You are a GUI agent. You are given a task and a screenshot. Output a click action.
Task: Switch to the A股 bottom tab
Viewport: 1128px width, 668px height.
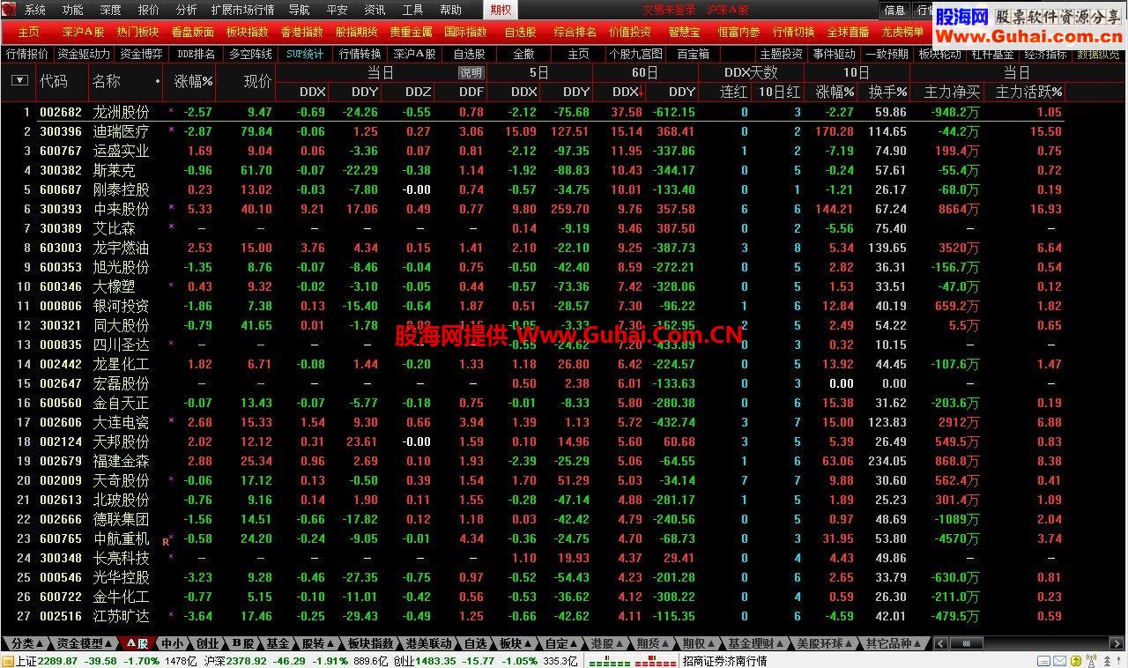[x=137, y=643]
